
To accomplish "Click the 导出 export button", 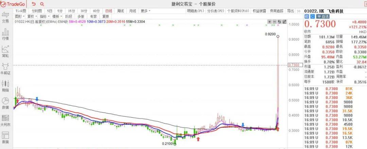I will pyautogui.click(x=291, y=11).
